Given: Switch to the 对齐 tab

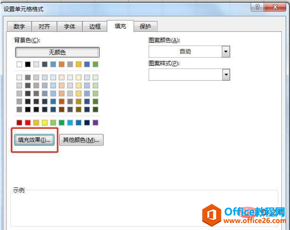Looking at the screenshot, I should [44, 26].
